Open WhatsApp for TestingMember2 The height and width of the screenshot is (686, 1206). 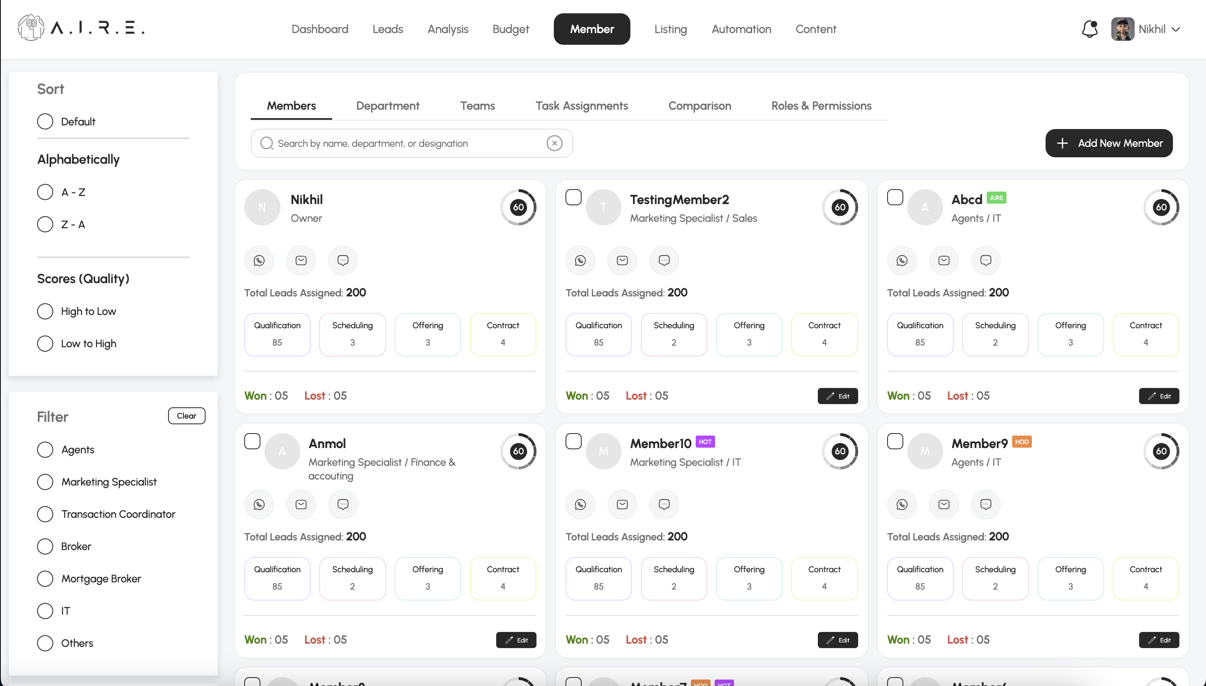click(x=580, y=260)
